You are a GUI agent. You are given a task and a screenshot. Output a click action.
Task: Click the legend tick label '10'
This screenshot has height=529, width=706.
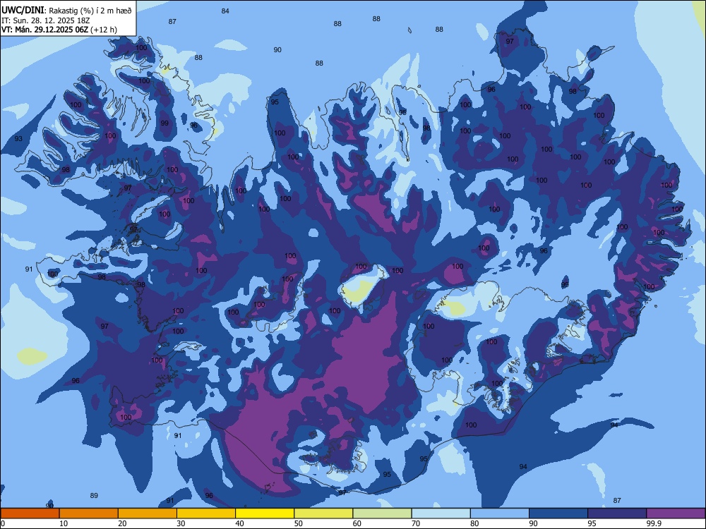tap(64, 523)
